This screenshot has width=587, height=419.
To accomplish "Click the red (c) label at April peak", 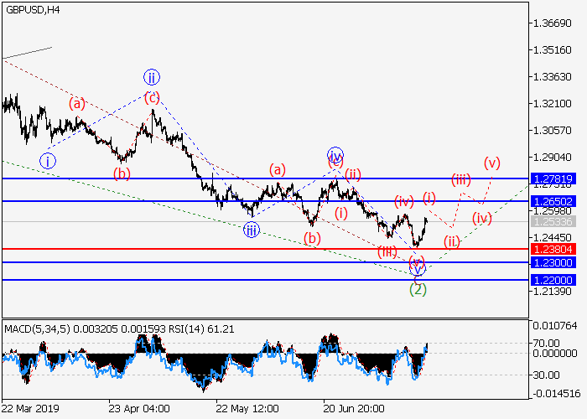I will (x=152, y=97).
